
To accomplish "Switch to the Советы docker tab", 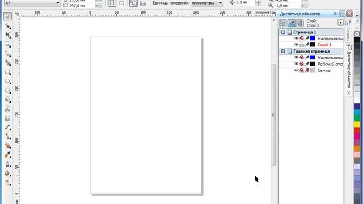I will click(348, 31).
